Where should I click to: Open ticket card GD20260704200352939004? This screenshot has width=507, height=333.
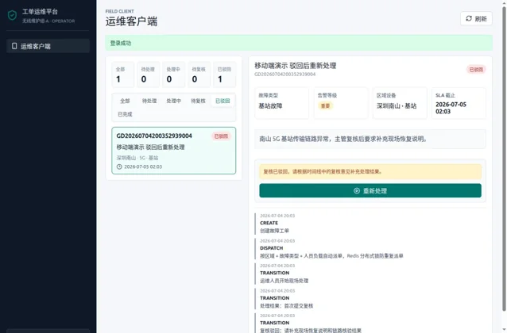tap(173, 151)
